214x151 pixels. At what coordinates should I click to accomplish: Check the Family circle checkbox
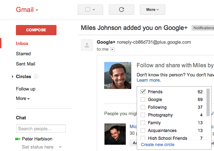point(143,123)
